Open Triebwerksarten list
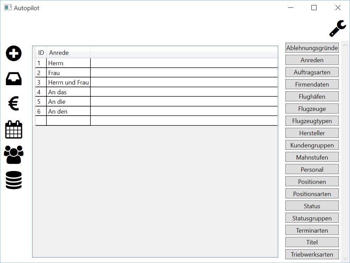 [312, 254]
